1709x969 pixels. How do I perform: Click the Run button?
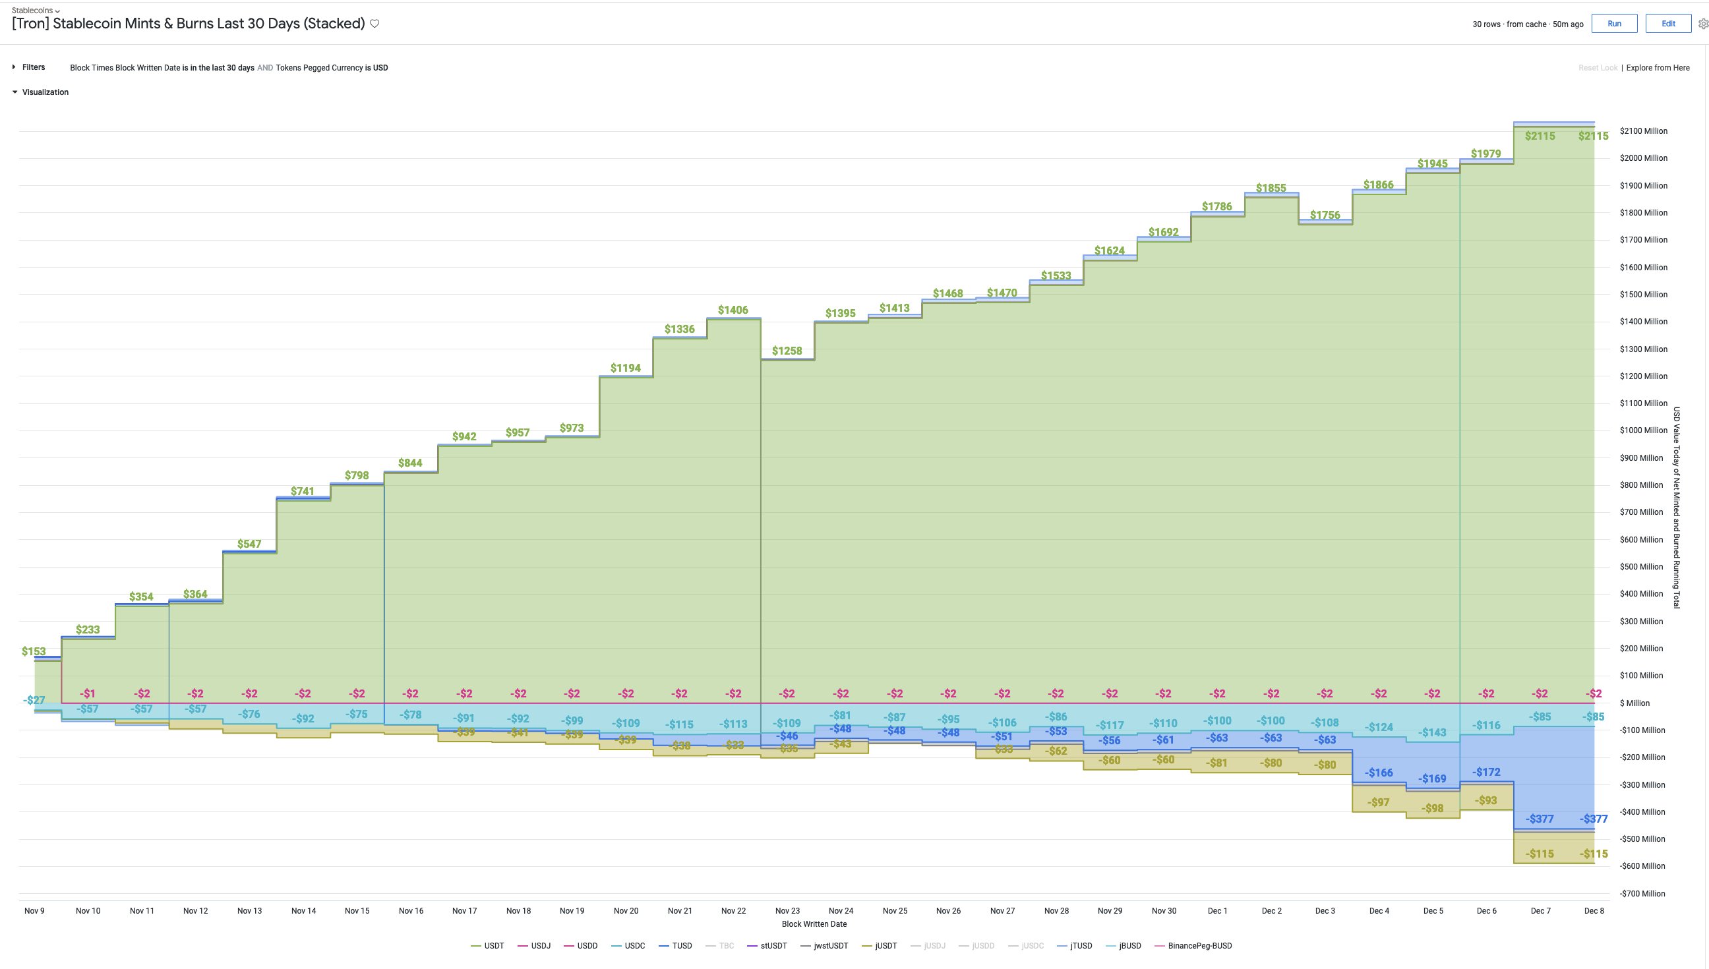(1614, 24)
